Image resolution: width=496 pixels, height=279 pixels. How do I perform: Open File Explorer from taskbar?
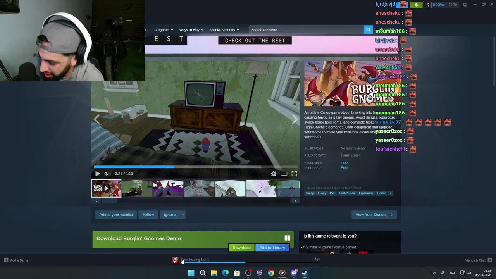tap(214, 273)
